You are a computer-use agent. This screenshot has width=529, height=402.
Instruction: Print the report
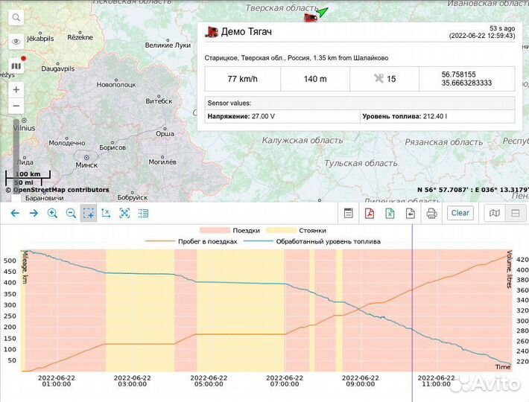431,214
